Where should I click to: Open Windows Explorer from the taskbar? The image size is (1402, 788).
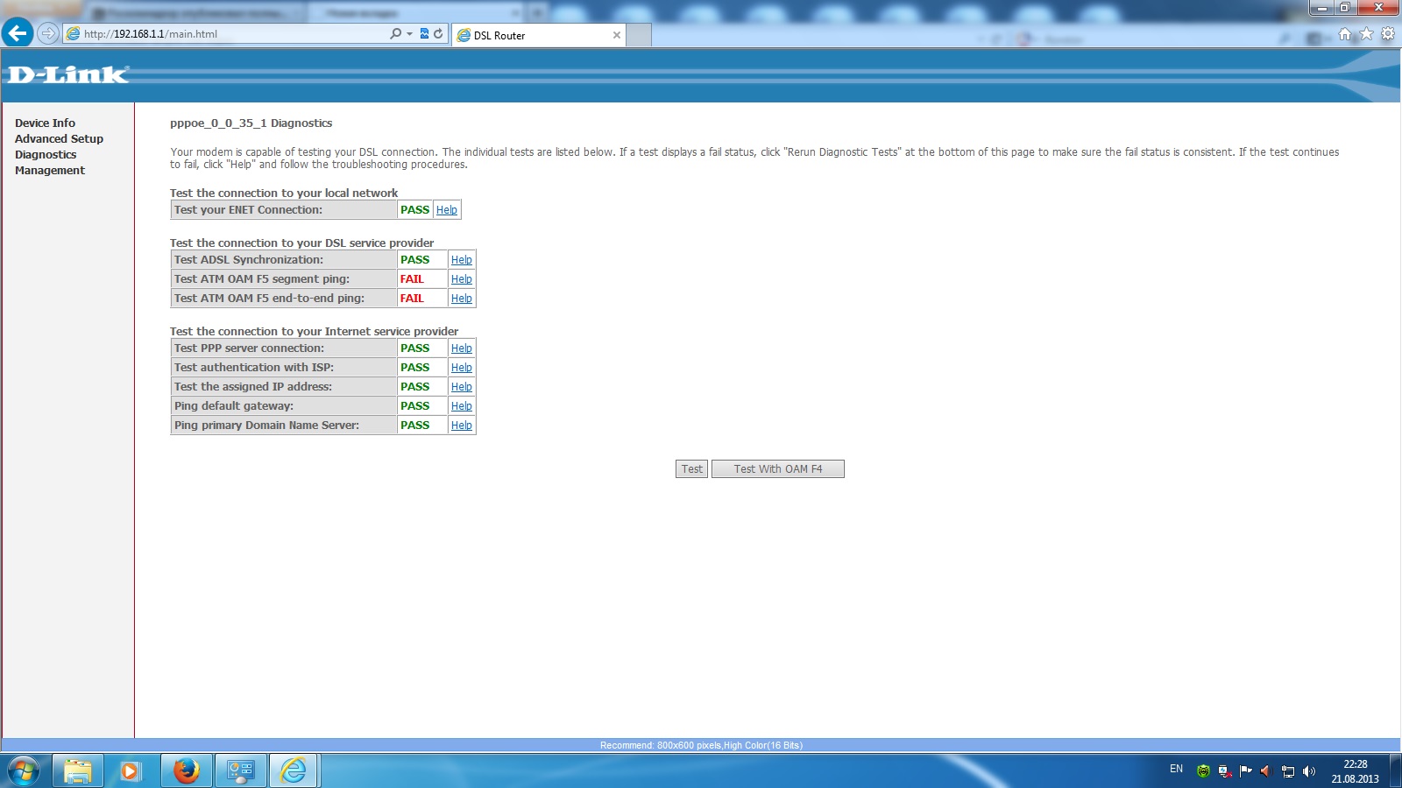tap(78, 770)
